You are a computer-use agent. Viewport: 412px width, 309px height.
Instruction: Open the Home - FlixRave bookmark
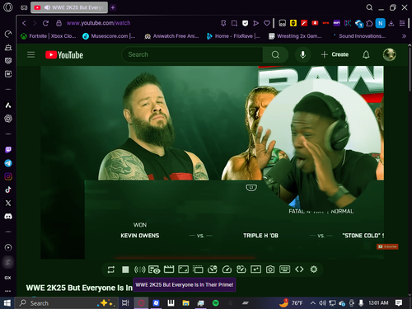coord(233,36)
